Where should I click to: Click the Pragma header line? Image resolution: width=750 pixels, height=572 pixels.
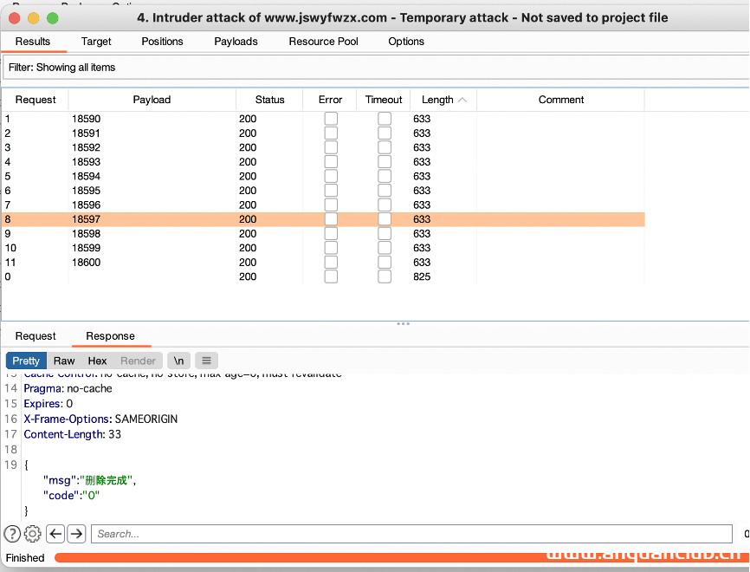click(68, 388)
